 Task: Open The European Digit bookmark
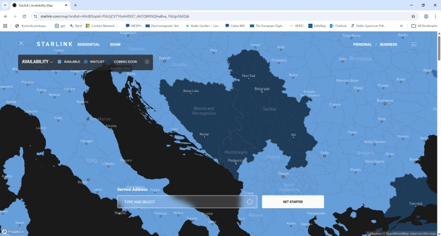tap(267, 25)
